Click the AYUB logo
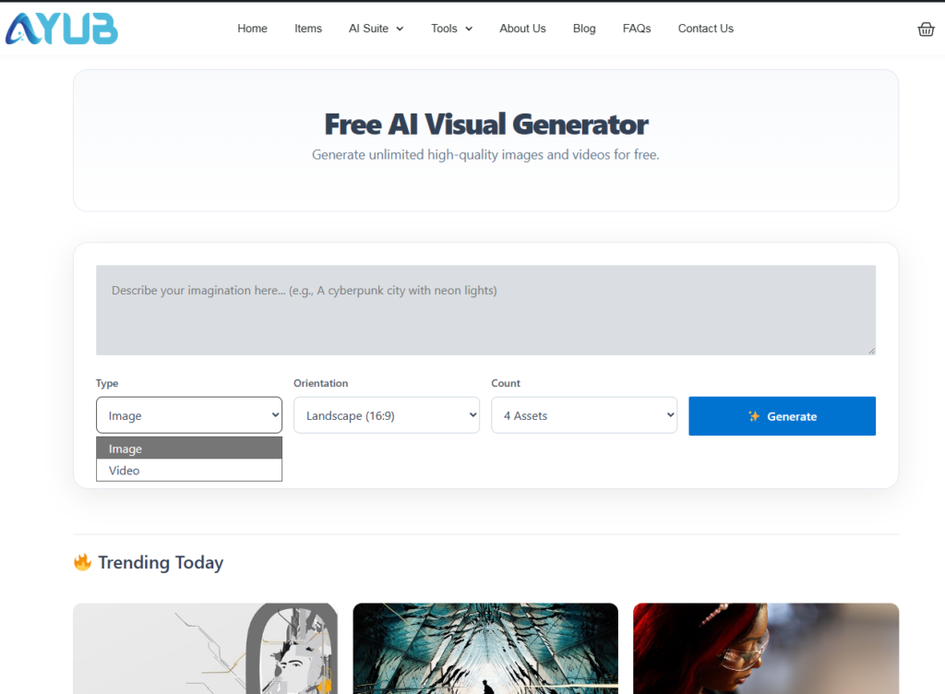This screenshot has height=694, width=945. 61,29
